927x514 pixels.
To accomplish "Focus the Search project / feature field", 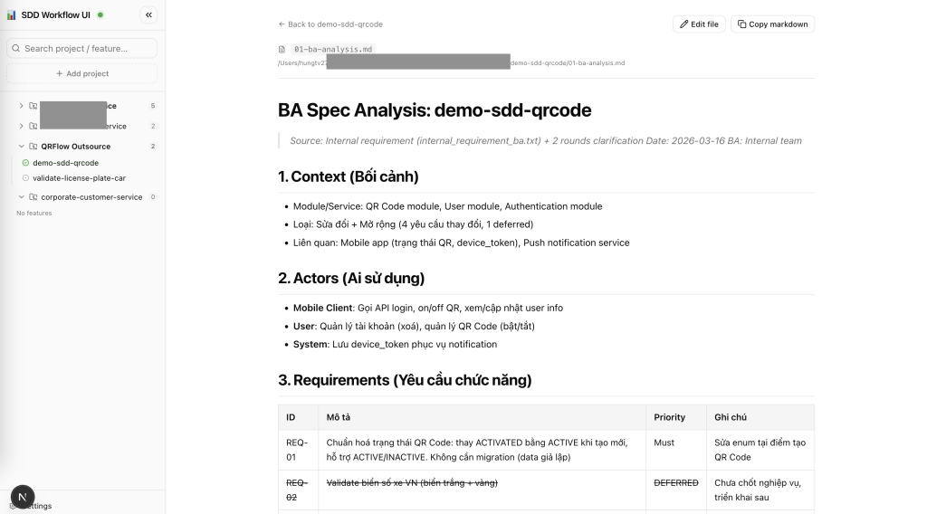I will click(82, 49).
